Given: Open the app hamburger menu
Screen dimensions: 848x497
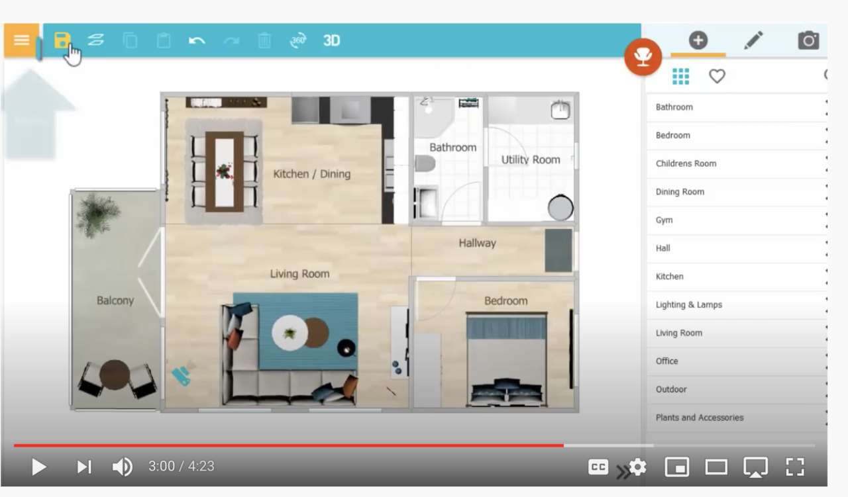Looking at the screenshot, I should click(21, 40).
